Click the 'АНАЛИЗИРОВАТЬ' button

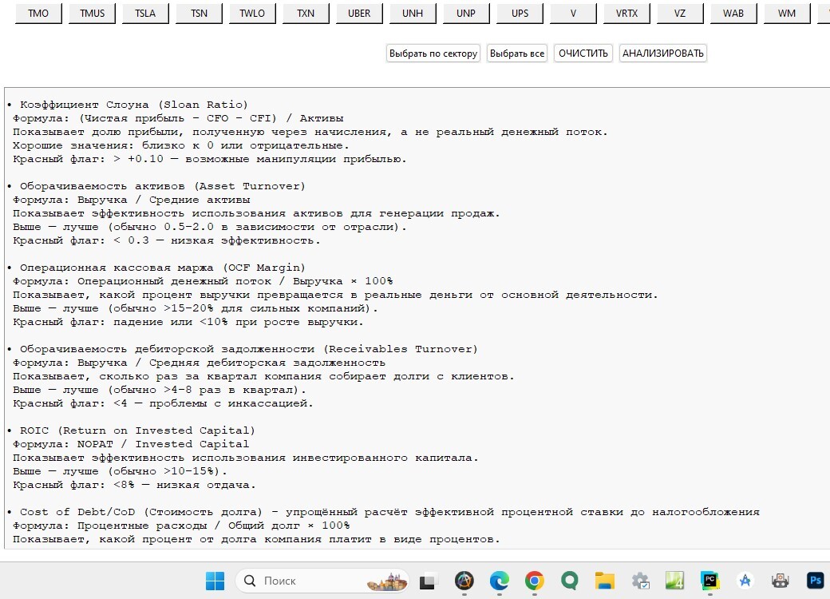pyautogui.click(x=662, y=53)
